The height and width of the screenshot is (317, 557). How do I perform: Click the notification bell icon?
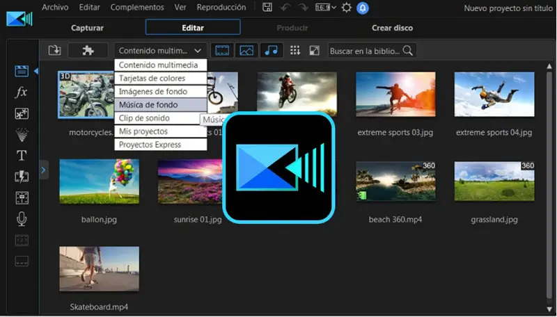363,8
